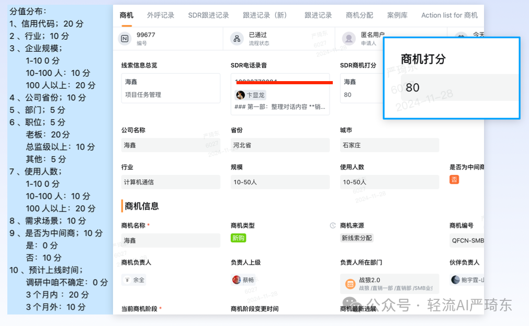Switch to the 商机 tab

tap(127, 15)
